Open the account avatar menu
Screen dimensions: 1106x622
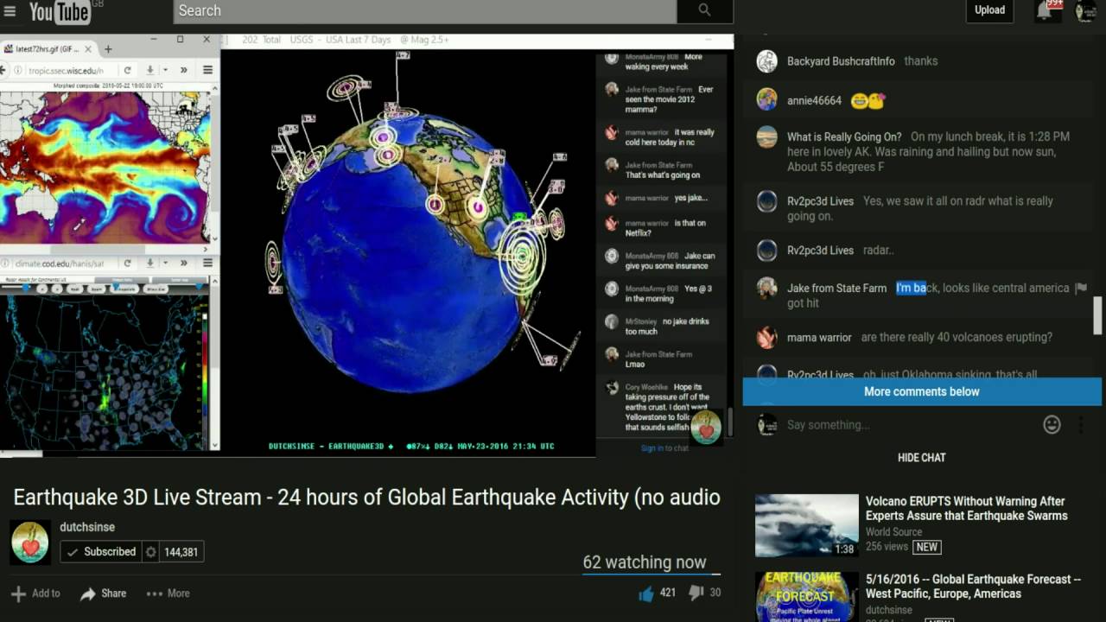click(x=1085, y=10)
